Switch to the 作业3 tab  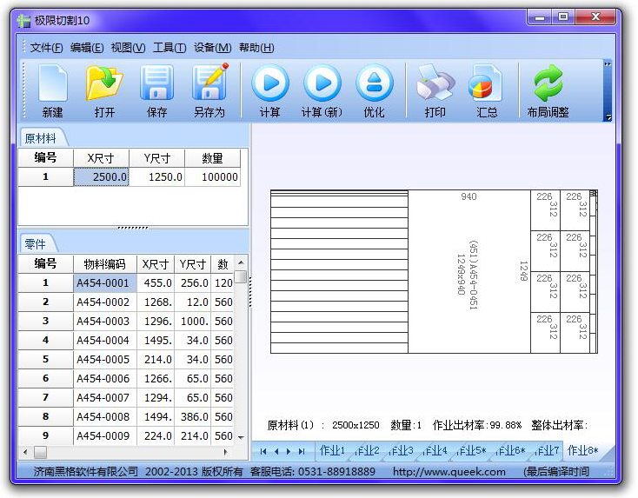[401, 450]
